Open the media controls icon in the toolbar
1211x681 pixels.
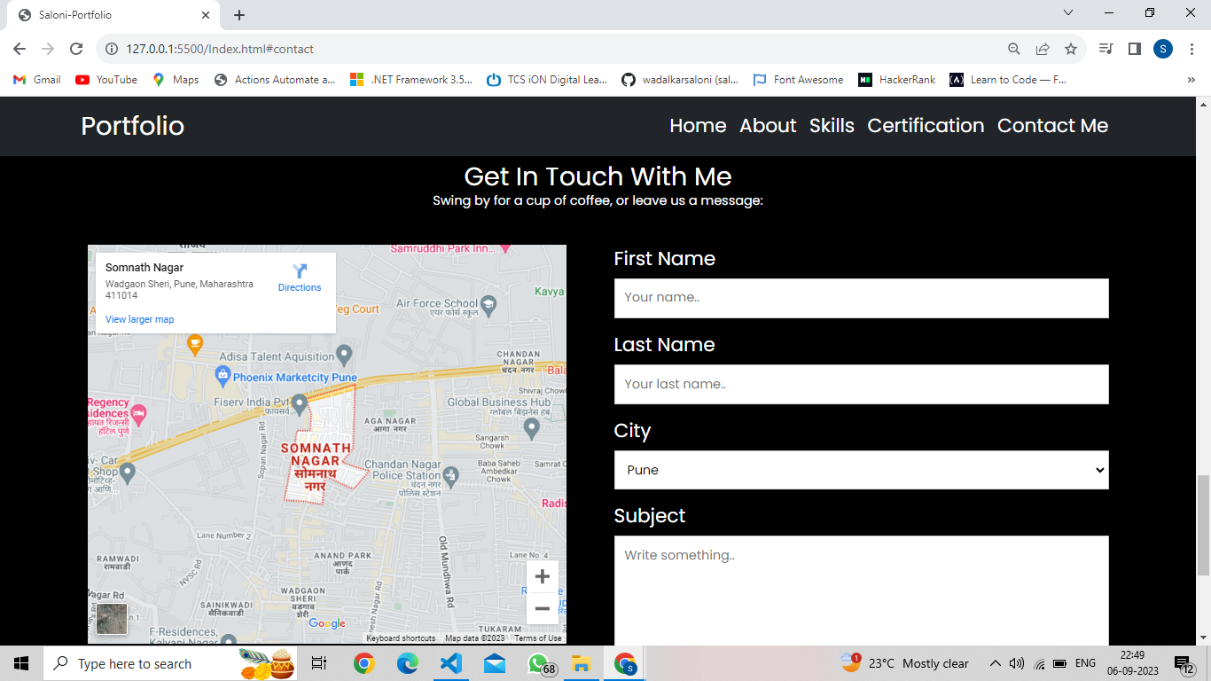tap(1106, 51)
